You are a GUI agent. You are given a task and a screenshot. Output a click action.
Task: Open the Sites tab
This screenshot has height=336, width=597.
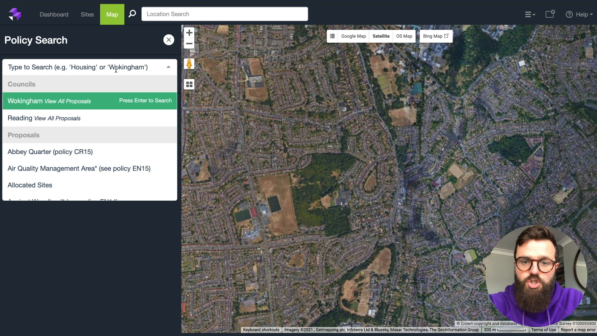(87, 14)
